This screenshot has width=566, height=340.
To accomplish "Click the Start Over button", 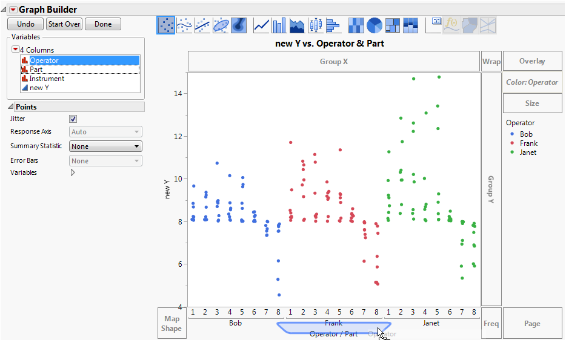I will click(64, 24).
